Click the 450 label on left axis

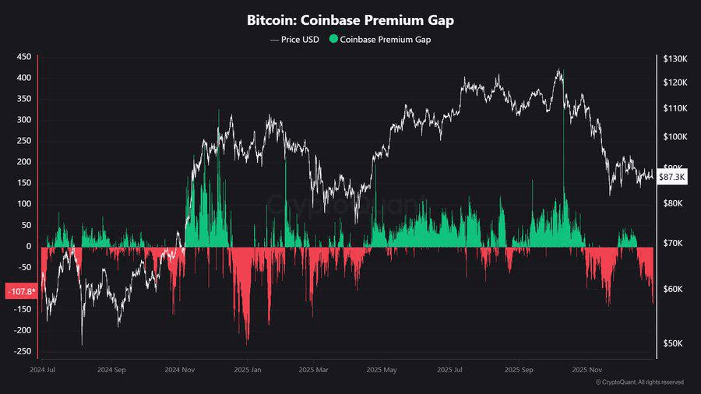pyautogui.click(x=23, y=57)
